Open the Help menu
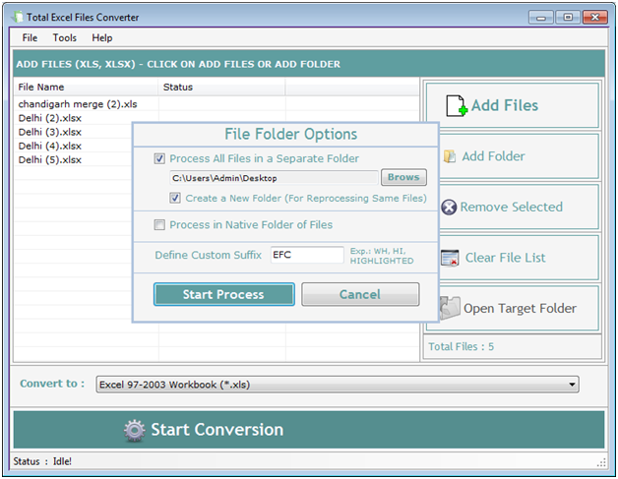This screenshot has height=479, width=618. coord(102,37)
